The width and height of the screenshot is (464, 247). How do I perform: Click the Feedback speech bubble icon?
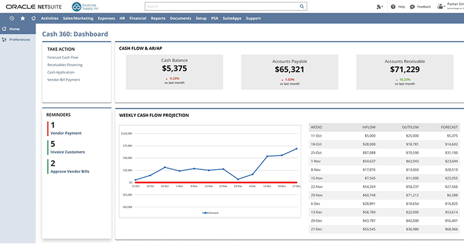pos(412,7)
